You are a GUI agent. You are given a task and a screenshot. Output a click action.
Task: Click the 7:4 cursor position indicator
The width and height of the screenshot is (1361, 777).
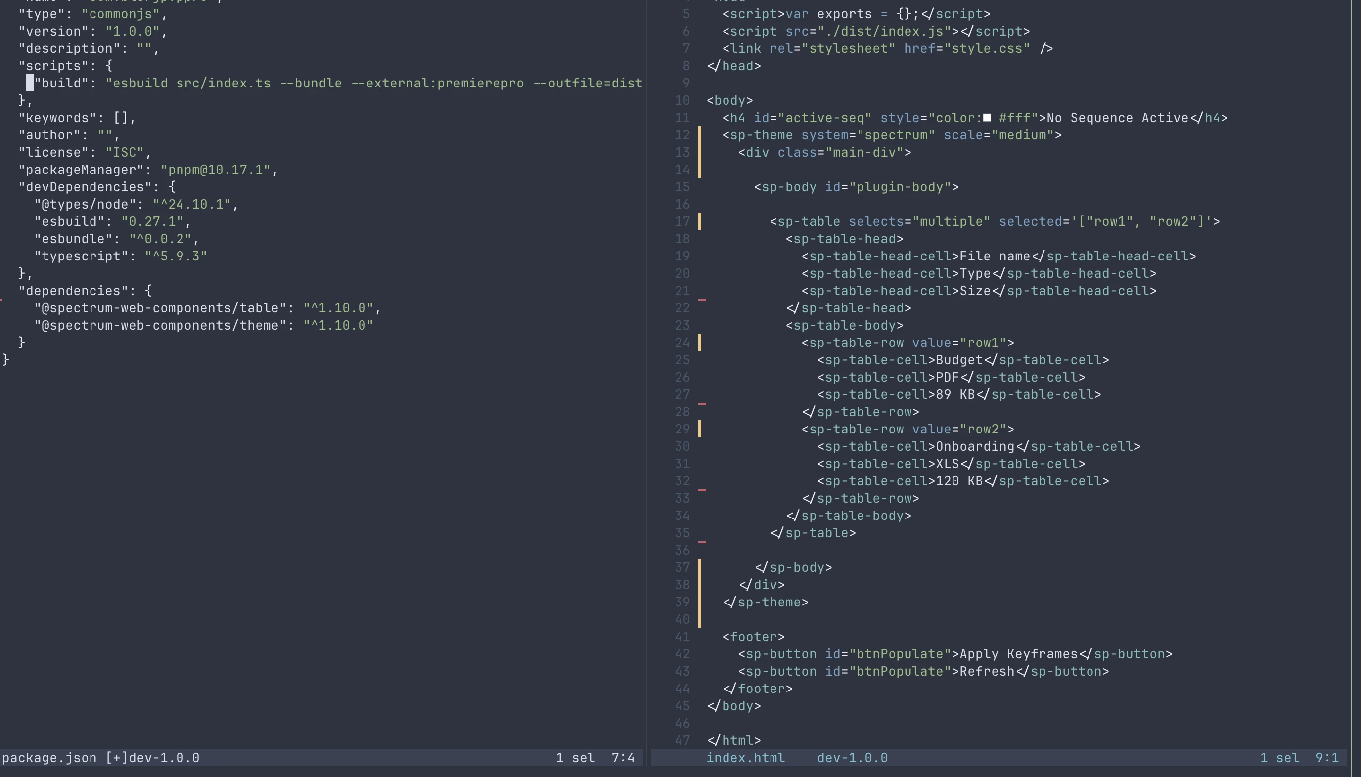click(623, 758)
